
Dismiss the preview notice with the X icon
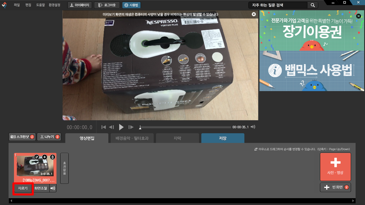[254, 14]
